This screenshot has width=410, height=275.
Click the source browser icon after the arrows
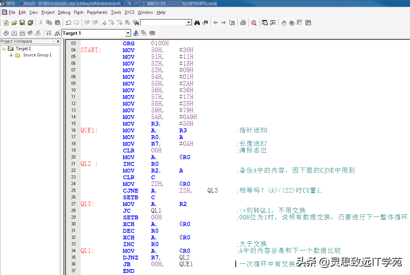pos(232,23)
